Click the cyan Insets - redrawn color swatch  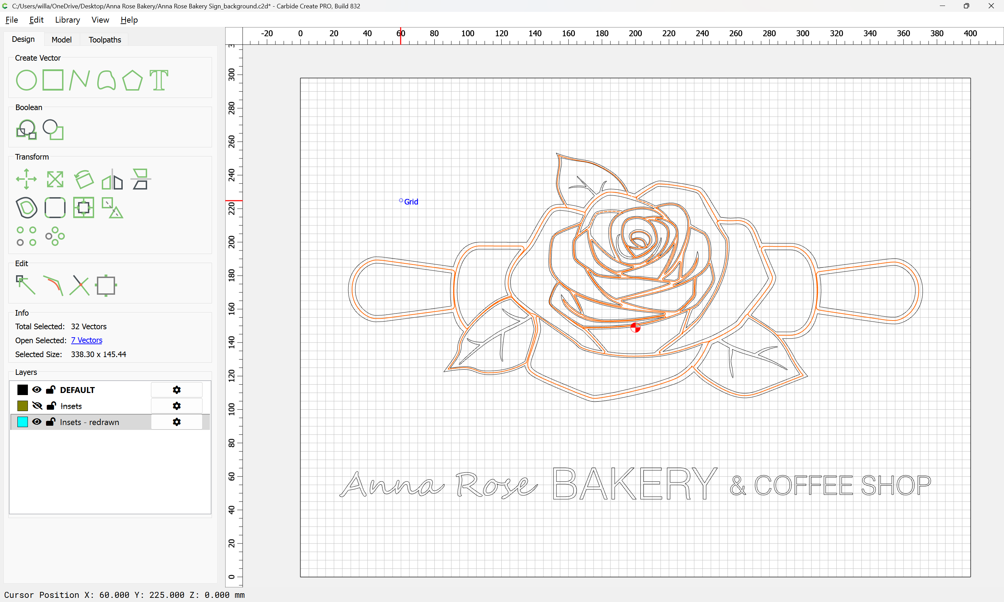[23, 422]
